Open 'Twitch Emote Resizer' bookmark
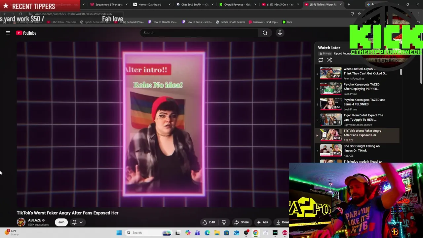 230,22
